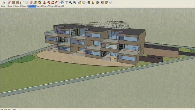Screen dimensions: 195x110
Task: Show the Scene 8 tab
Action: point(53,6)
